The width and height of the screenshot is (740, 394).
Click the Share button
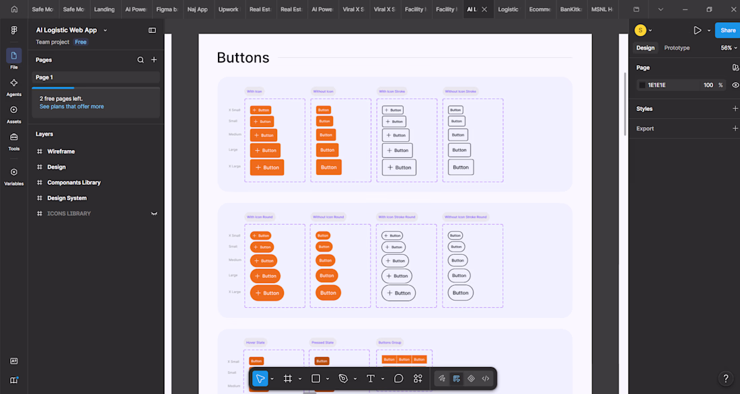[x=728, y=30]
